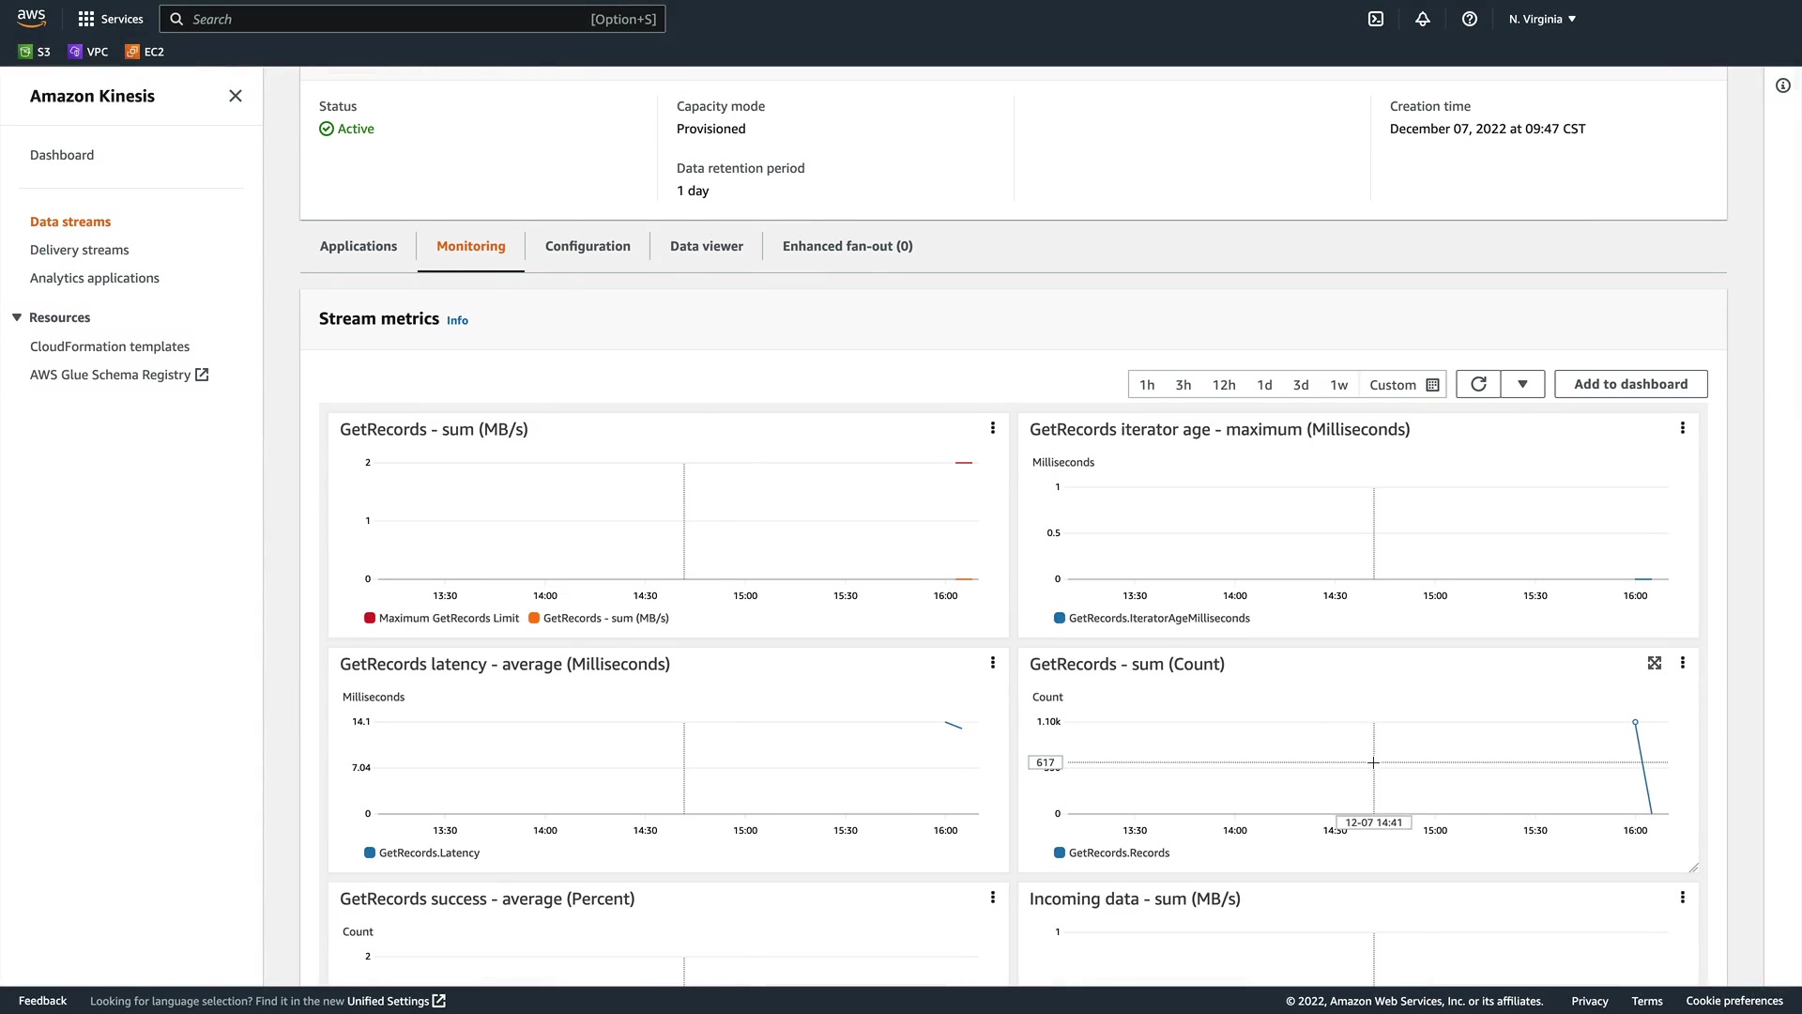Focus the AWS search input field
Image resolution: width=1802 pixels, height=1014 pixels.
pyautogui.click(x=413, y=19)
